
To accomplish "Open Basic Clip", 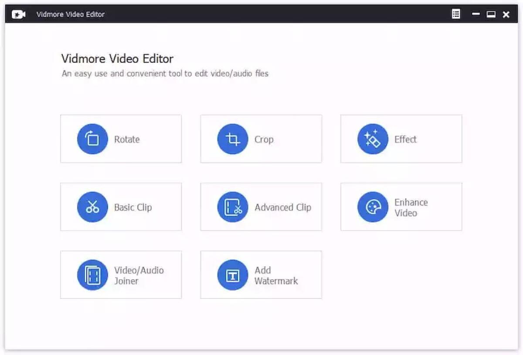I will coord(121,207).
